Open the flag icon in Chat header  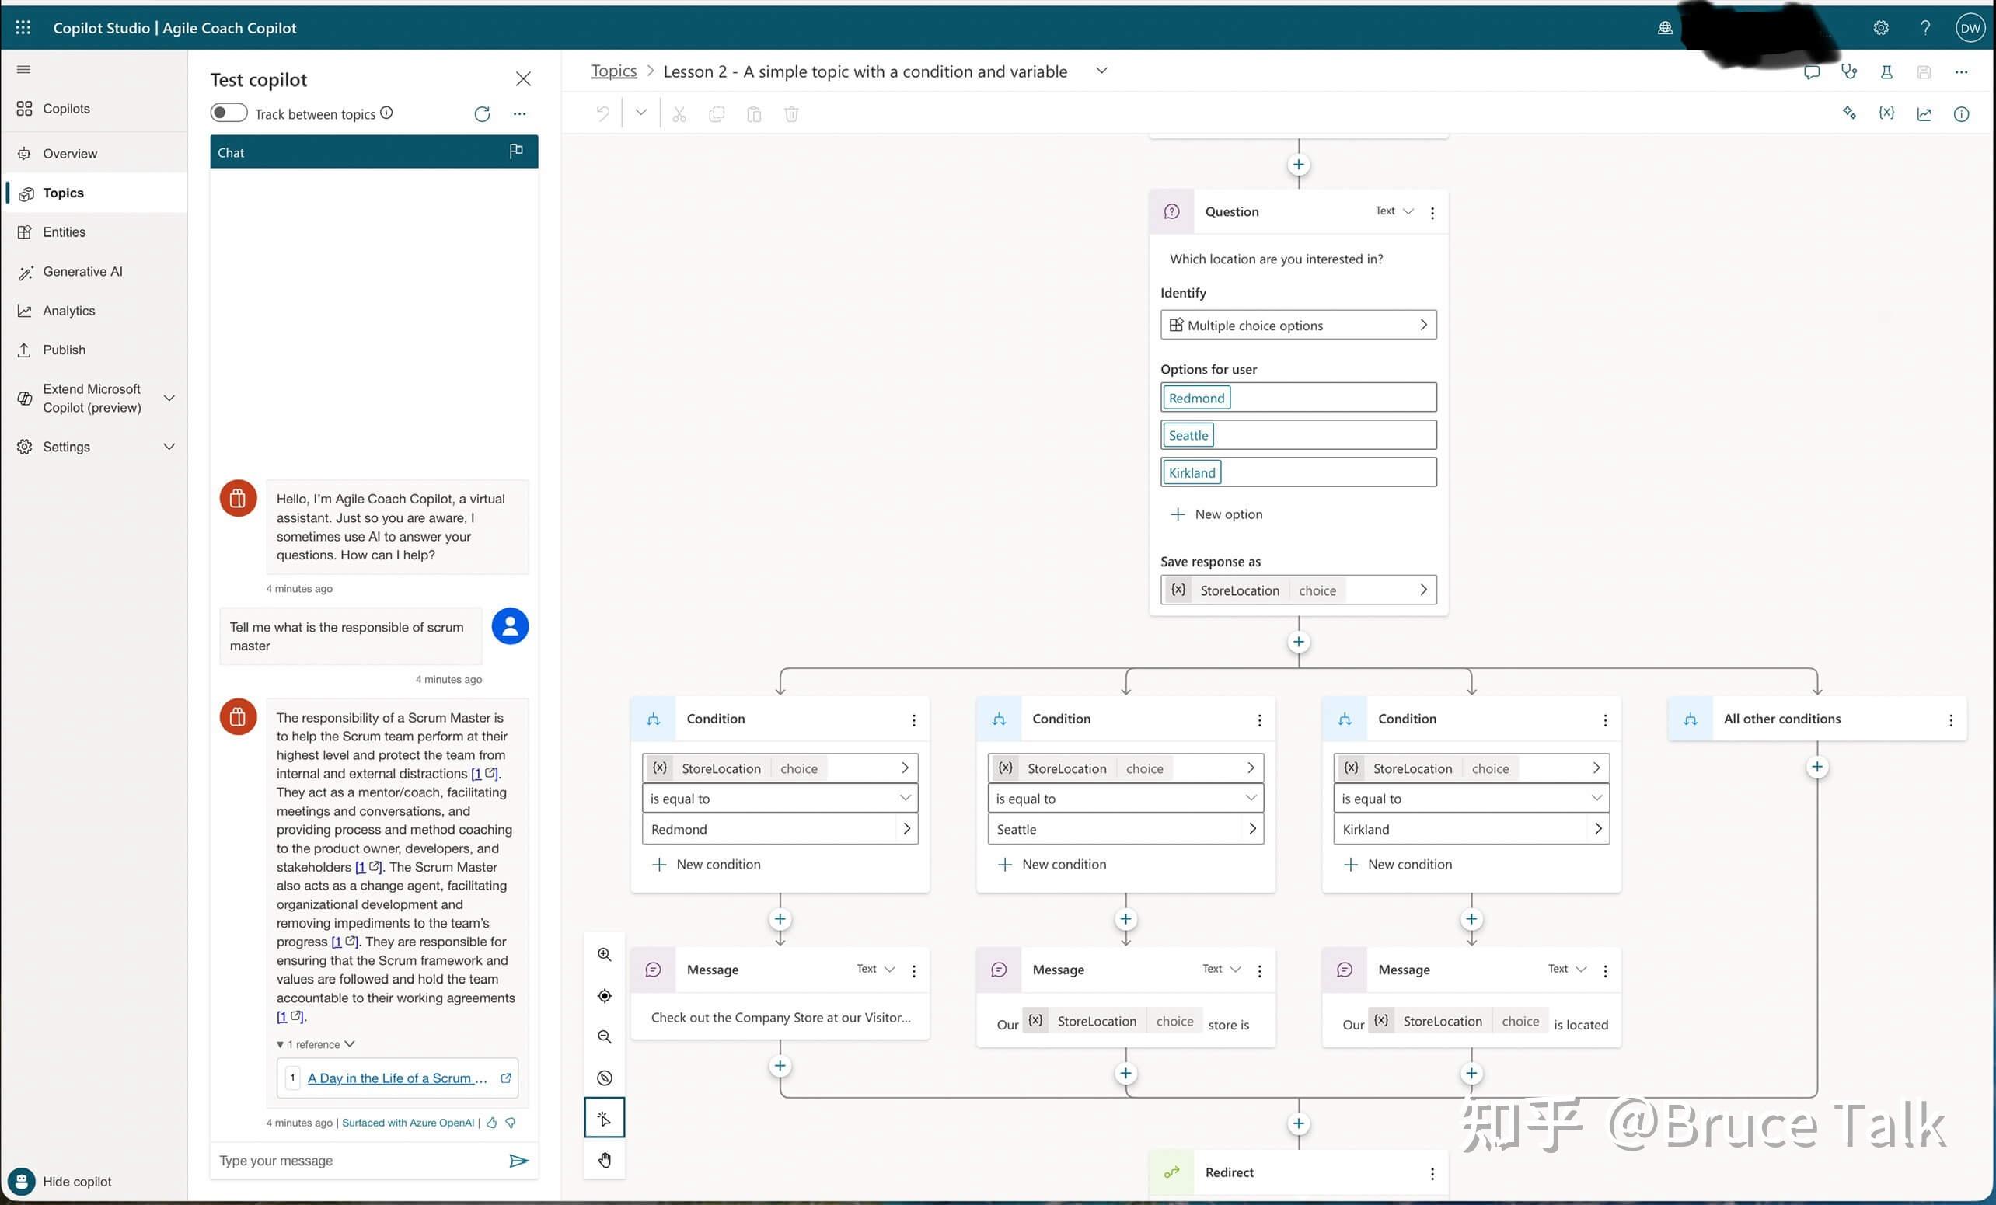[516, 151]
